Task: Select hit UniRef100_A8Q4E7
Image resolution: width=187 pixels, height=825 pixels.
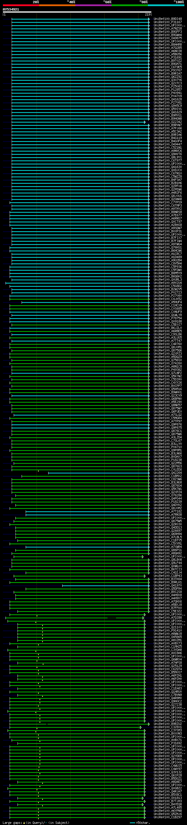Action: (x=167, y=781)
